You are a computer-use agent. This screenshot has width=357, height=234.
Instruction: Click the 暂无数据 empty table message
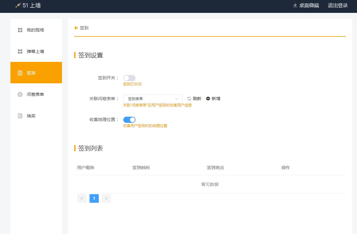point(210,184)
